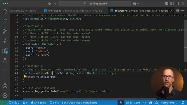
Task: Open the Copilot status icon in status bar
Action: pos(151,103)
